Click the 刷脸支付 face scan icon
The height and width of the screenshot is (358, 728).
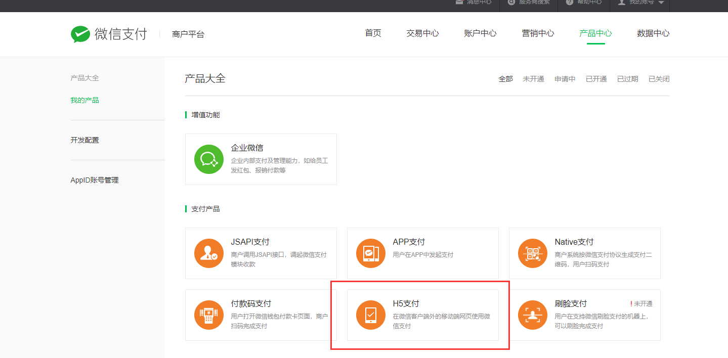533,315
